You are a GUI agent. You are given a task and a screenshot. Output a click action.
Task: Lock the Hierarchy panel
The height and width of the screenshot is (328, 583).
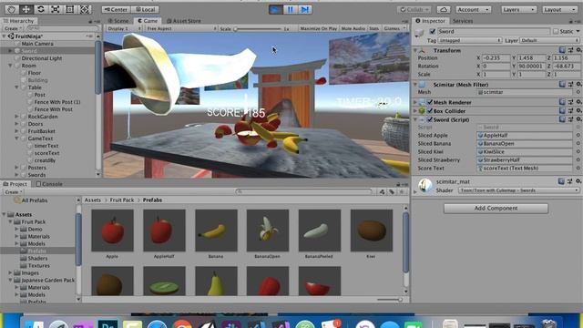[90, 21]
